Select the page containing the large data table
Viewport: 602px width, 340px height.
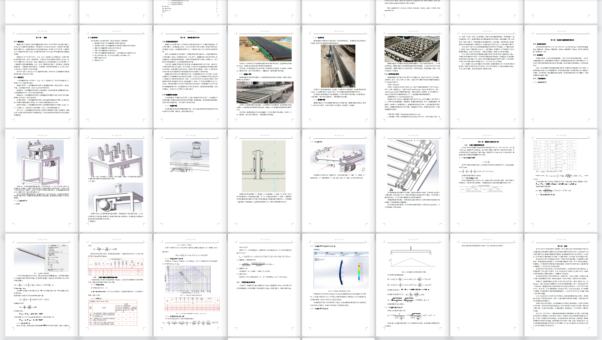pos(561,181)
